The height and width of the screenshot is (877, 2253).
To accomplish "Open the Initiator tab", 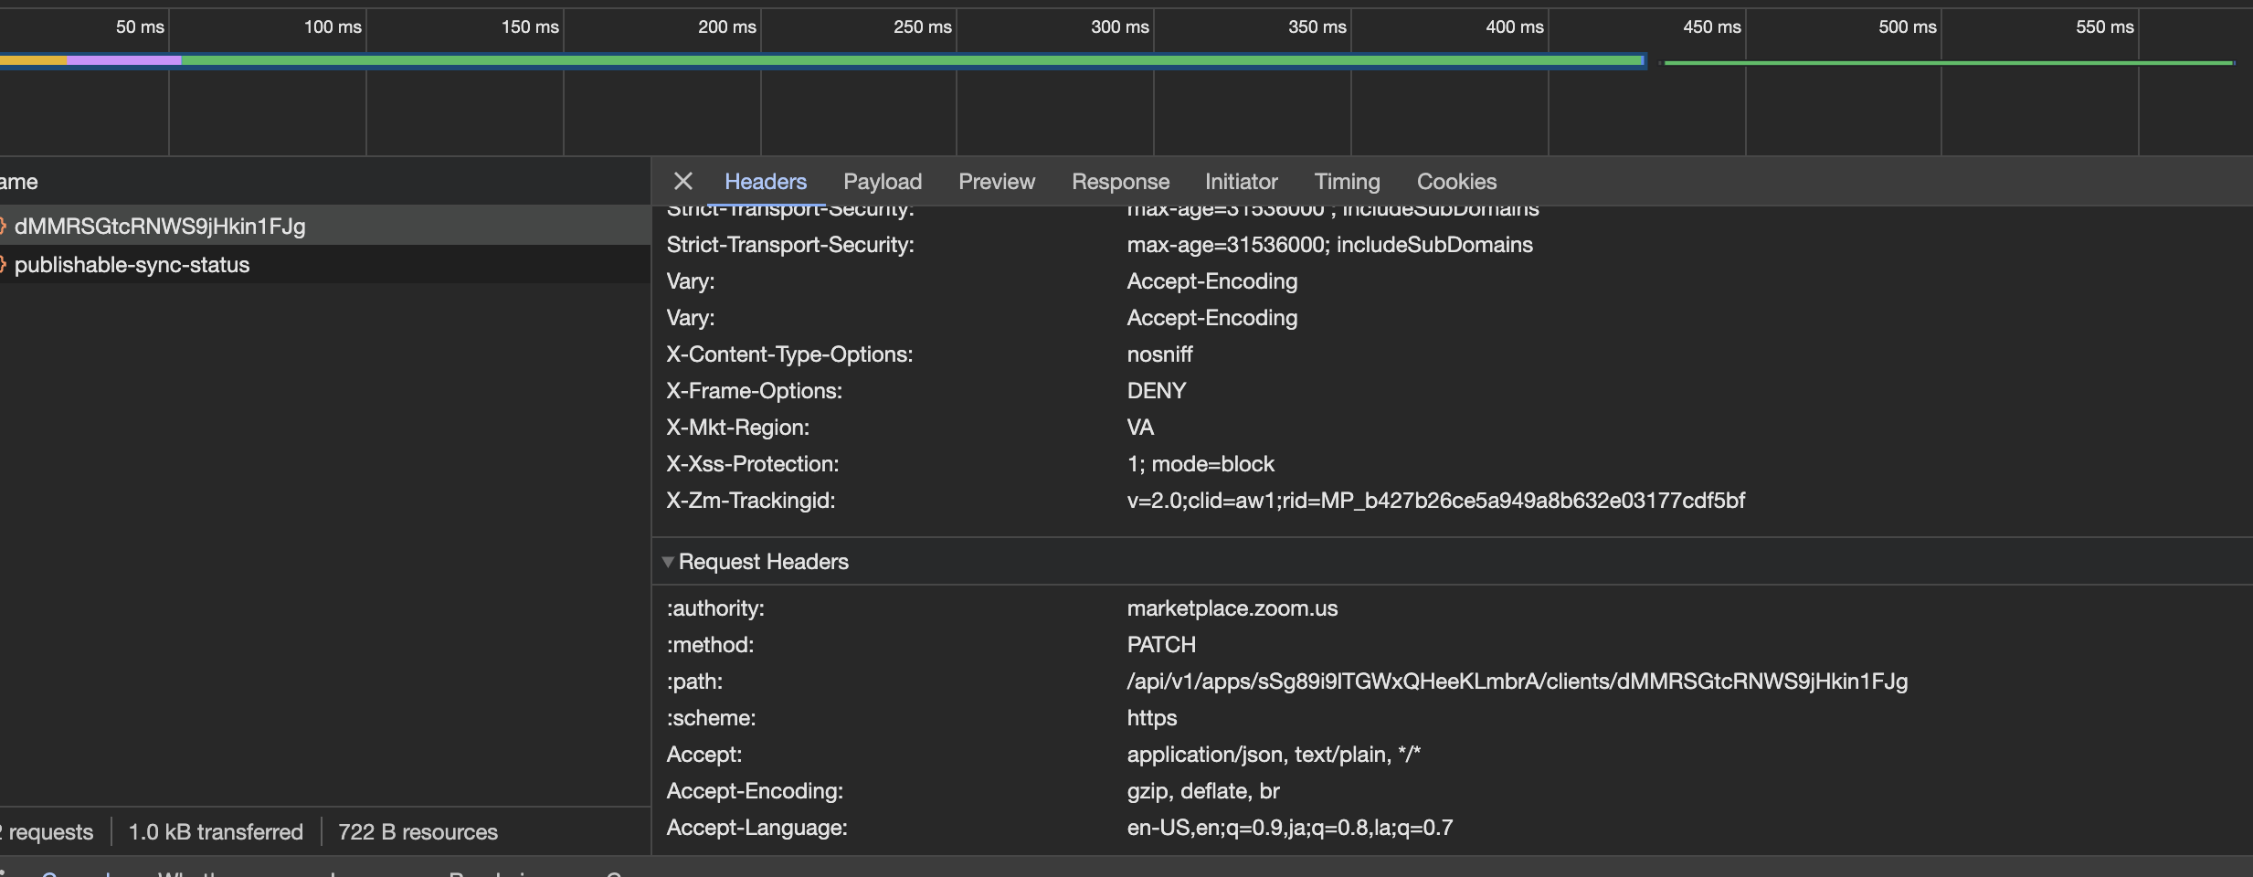I will (x=1241, y=182).
